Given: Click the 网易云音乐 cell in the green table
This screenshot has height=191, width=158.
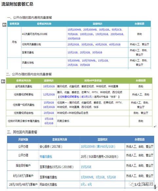Looking at the screenshot, I should (x=63, y=121).
